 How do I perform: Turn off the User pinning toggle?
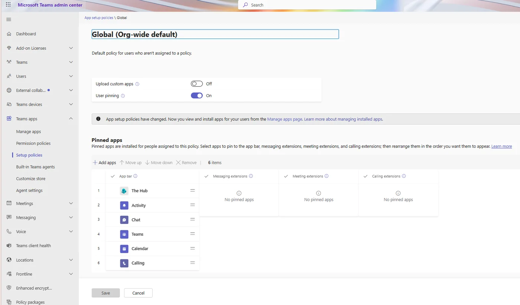tap(197, 96)
